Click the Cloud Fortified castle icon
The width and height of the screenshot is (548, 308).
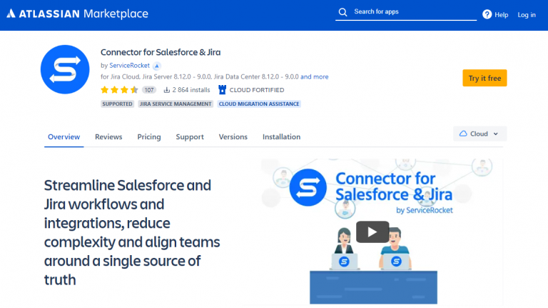click(222, 90)
